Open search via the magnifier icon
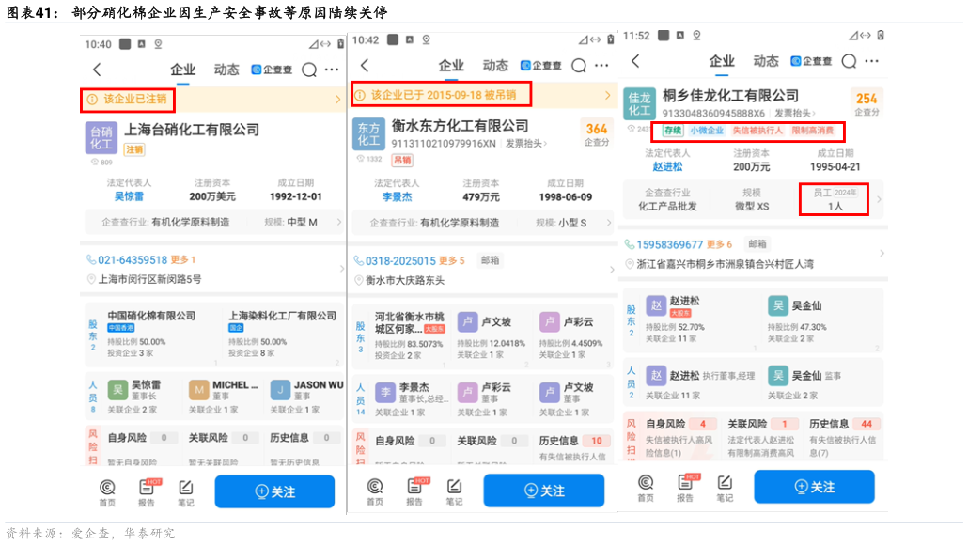Viewport: 968px width, 545px height. 308,69
